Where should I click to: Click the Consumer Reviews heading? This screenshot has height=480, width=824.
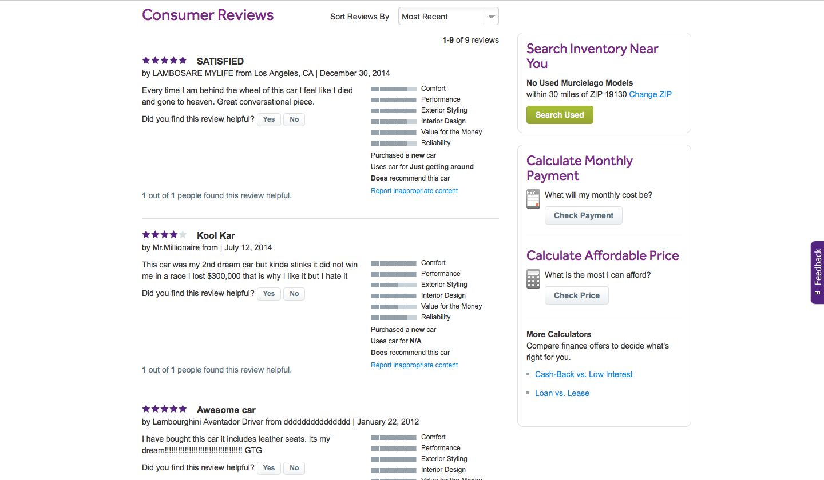(208, 15)
